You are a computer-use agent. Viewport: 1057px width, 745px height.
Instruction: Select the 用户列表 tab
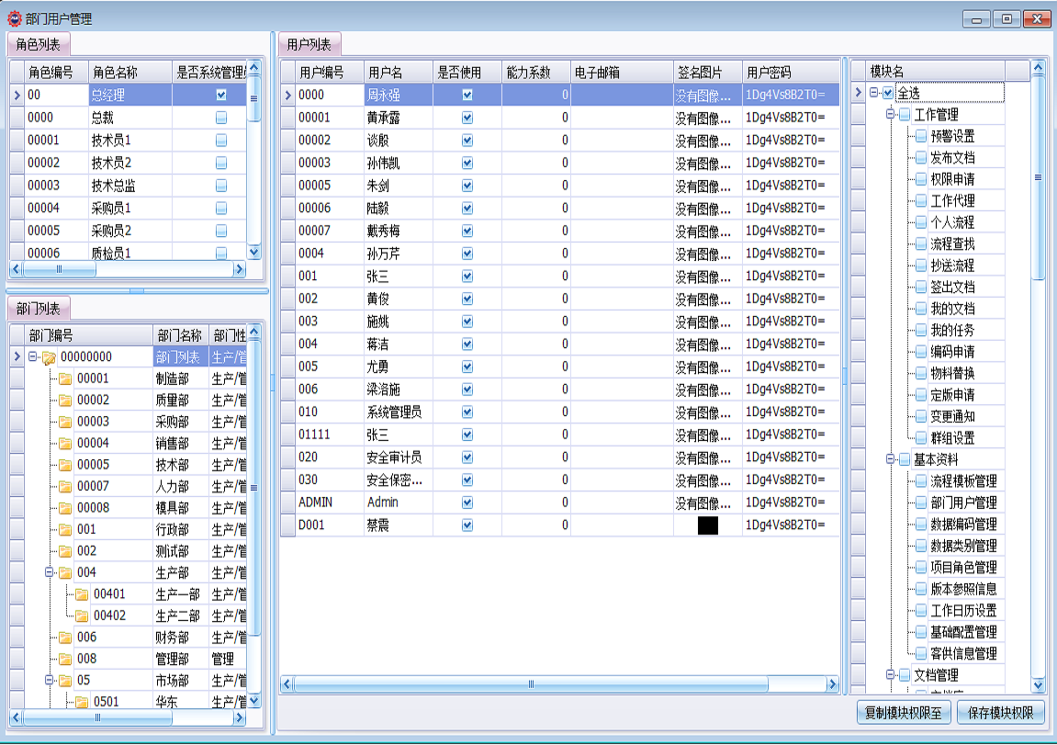pos(310,42)
